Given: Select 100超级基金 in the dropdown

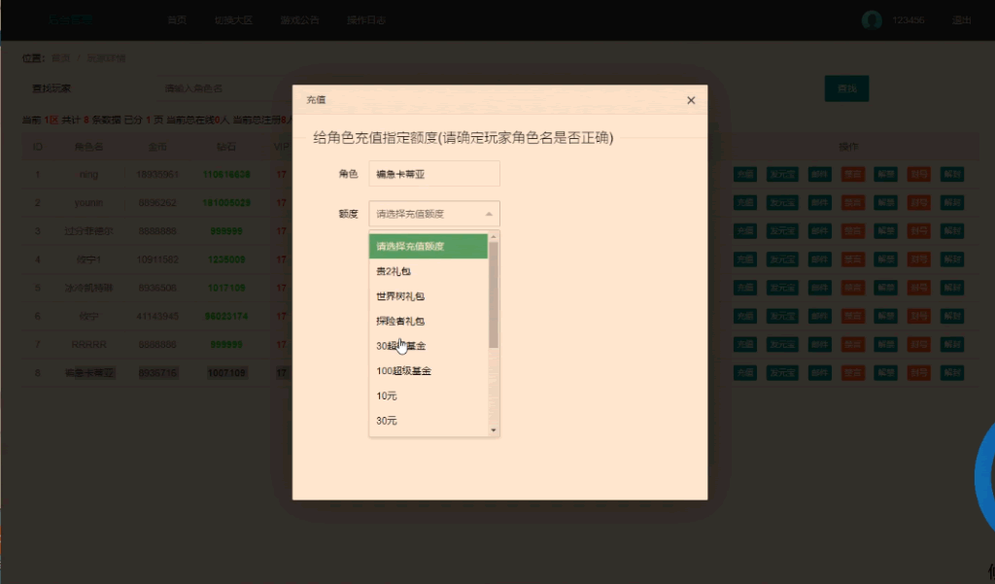Looking at the screenshot, I should tap(428, 371).
